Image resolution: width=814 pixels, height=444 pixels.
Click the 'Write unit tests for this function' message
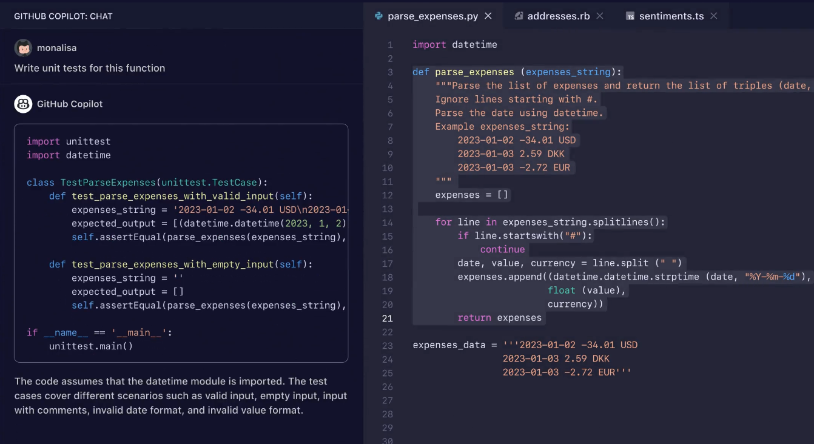point(90,68)
